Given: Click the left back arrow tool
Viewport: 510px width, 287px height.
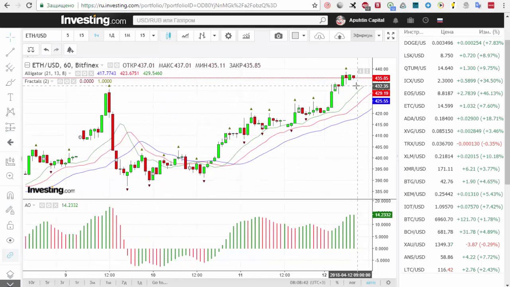Looking at the screenshot, I should pos(10,142).
